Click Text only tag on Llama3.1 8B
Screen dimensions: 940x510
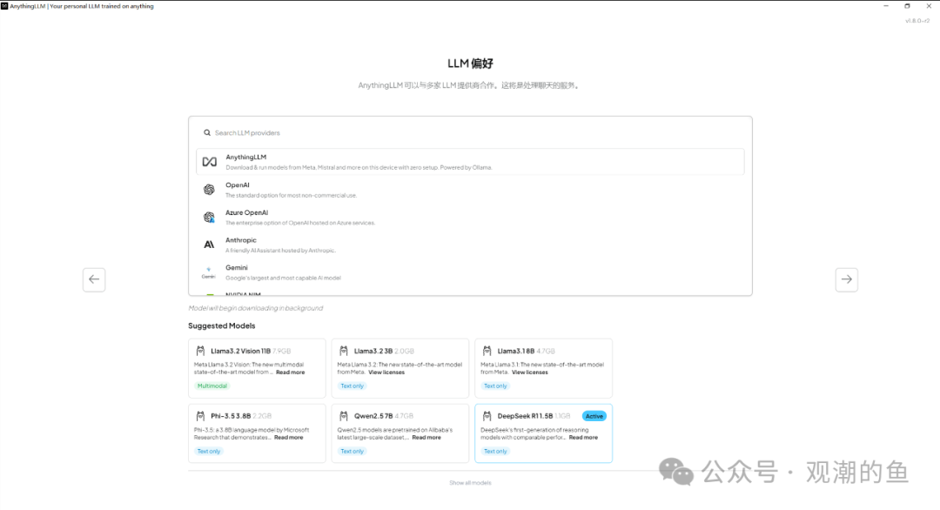(x=495, y=386)
